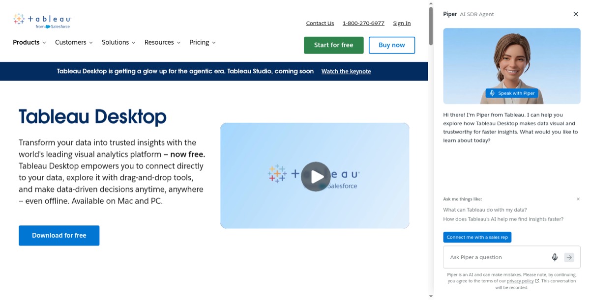Expand the Resources menu

(162, 42)
